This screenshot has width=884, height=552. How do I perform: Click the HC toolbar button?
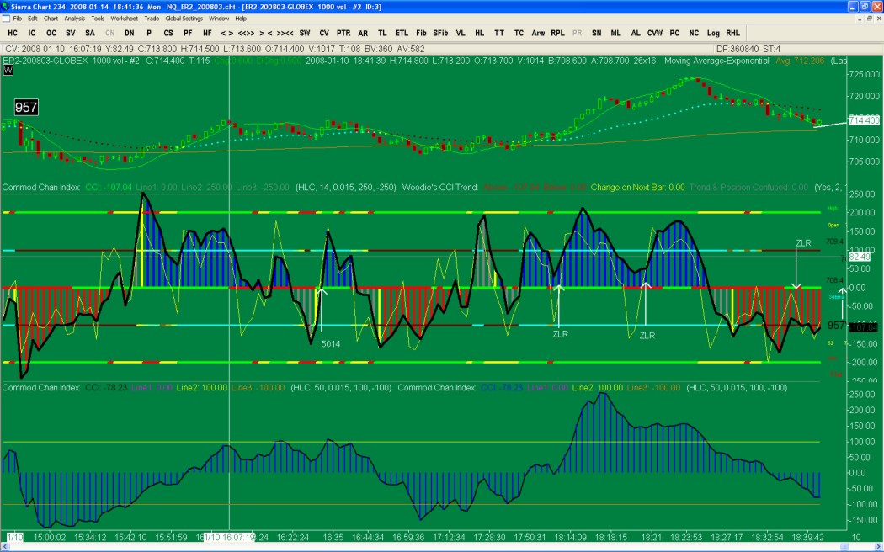(x=13, y=33)
